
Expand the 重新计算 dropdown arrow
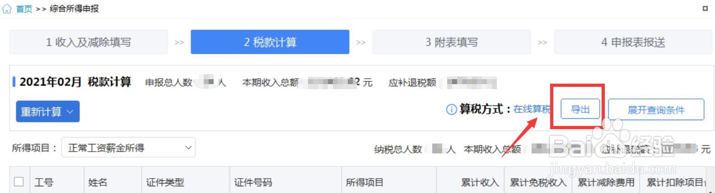click(70, 112)
